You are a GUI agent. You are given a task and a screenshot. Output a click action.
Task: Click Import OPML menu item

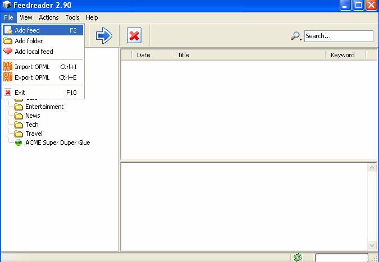pos(32,67)
